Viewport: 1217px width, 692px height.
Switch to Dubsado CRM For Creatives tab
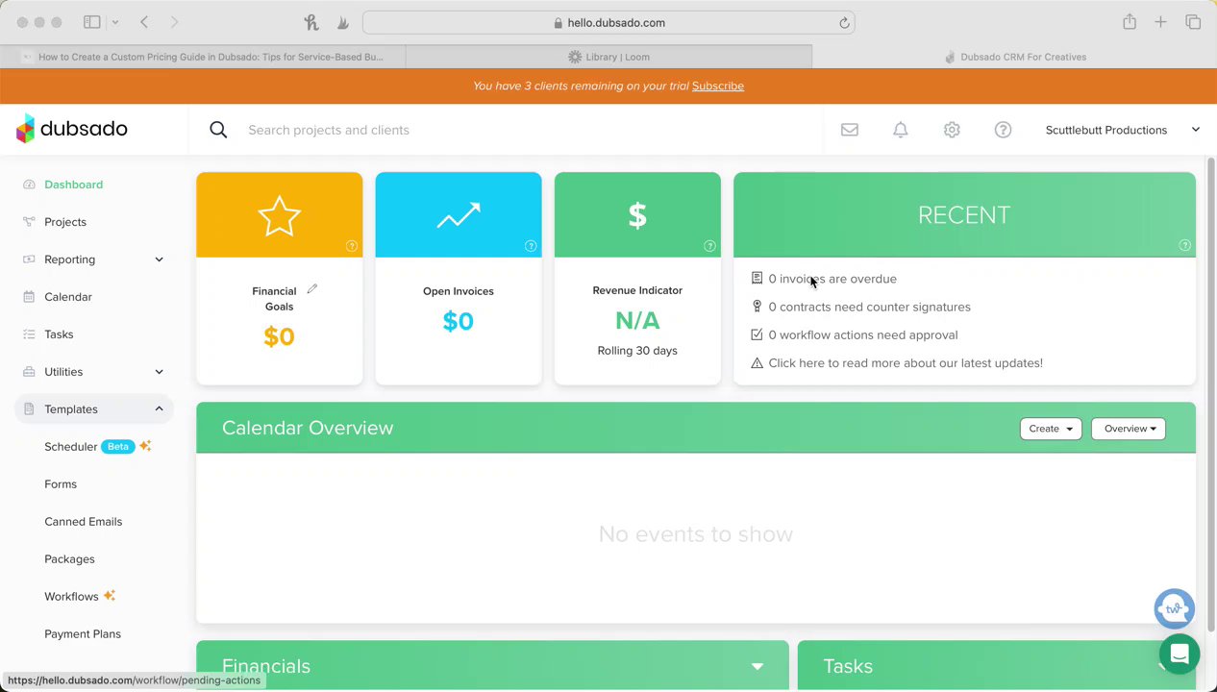tap(1015, 57)
